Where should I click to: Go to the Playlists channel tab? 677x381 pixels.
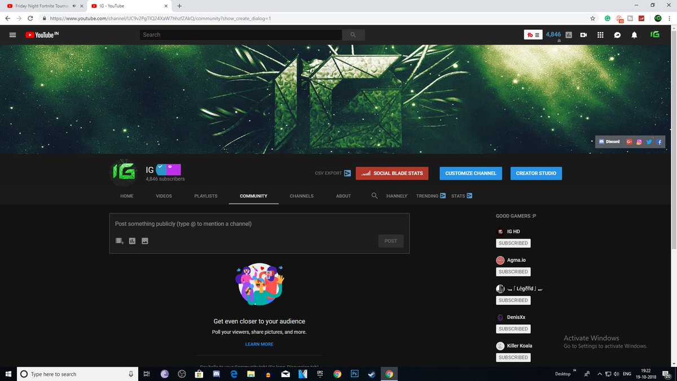[206, 196]
